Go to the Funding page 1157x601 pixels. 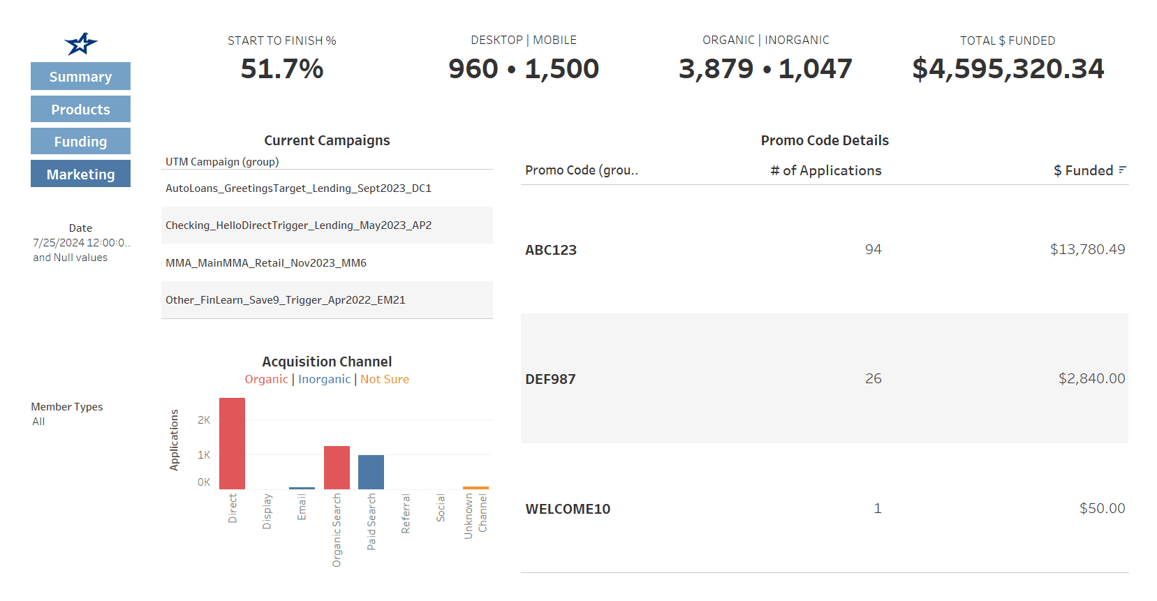[80, 142]
